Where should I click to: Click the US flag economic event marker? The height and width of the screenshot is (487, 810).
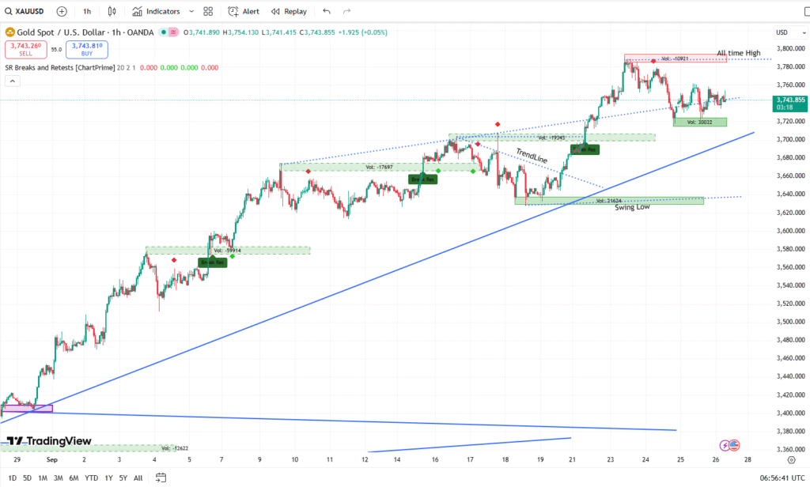(734, 446)
